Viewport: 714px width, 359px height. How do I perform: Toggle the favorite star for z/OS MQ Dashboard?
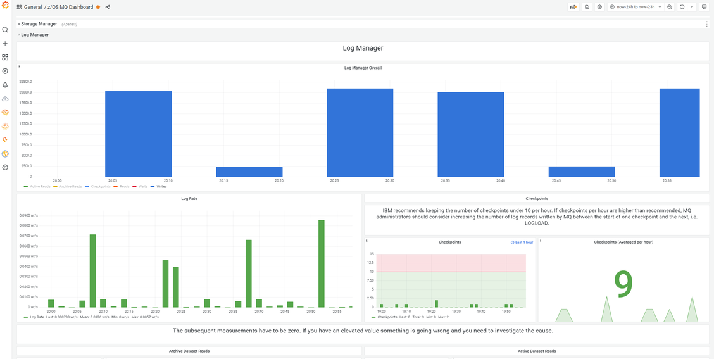[98, 8]
